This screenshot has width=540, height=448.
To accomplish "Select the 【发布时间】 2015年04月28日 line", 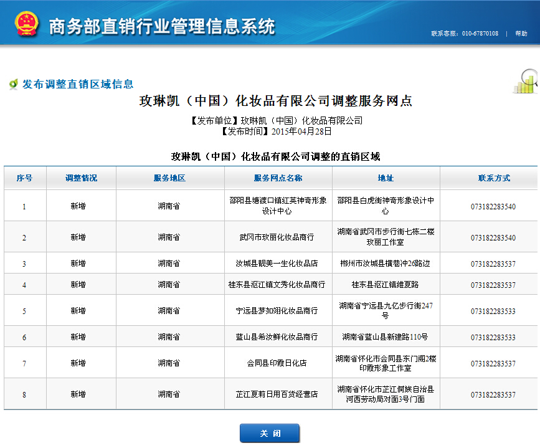I will (277, 131).
